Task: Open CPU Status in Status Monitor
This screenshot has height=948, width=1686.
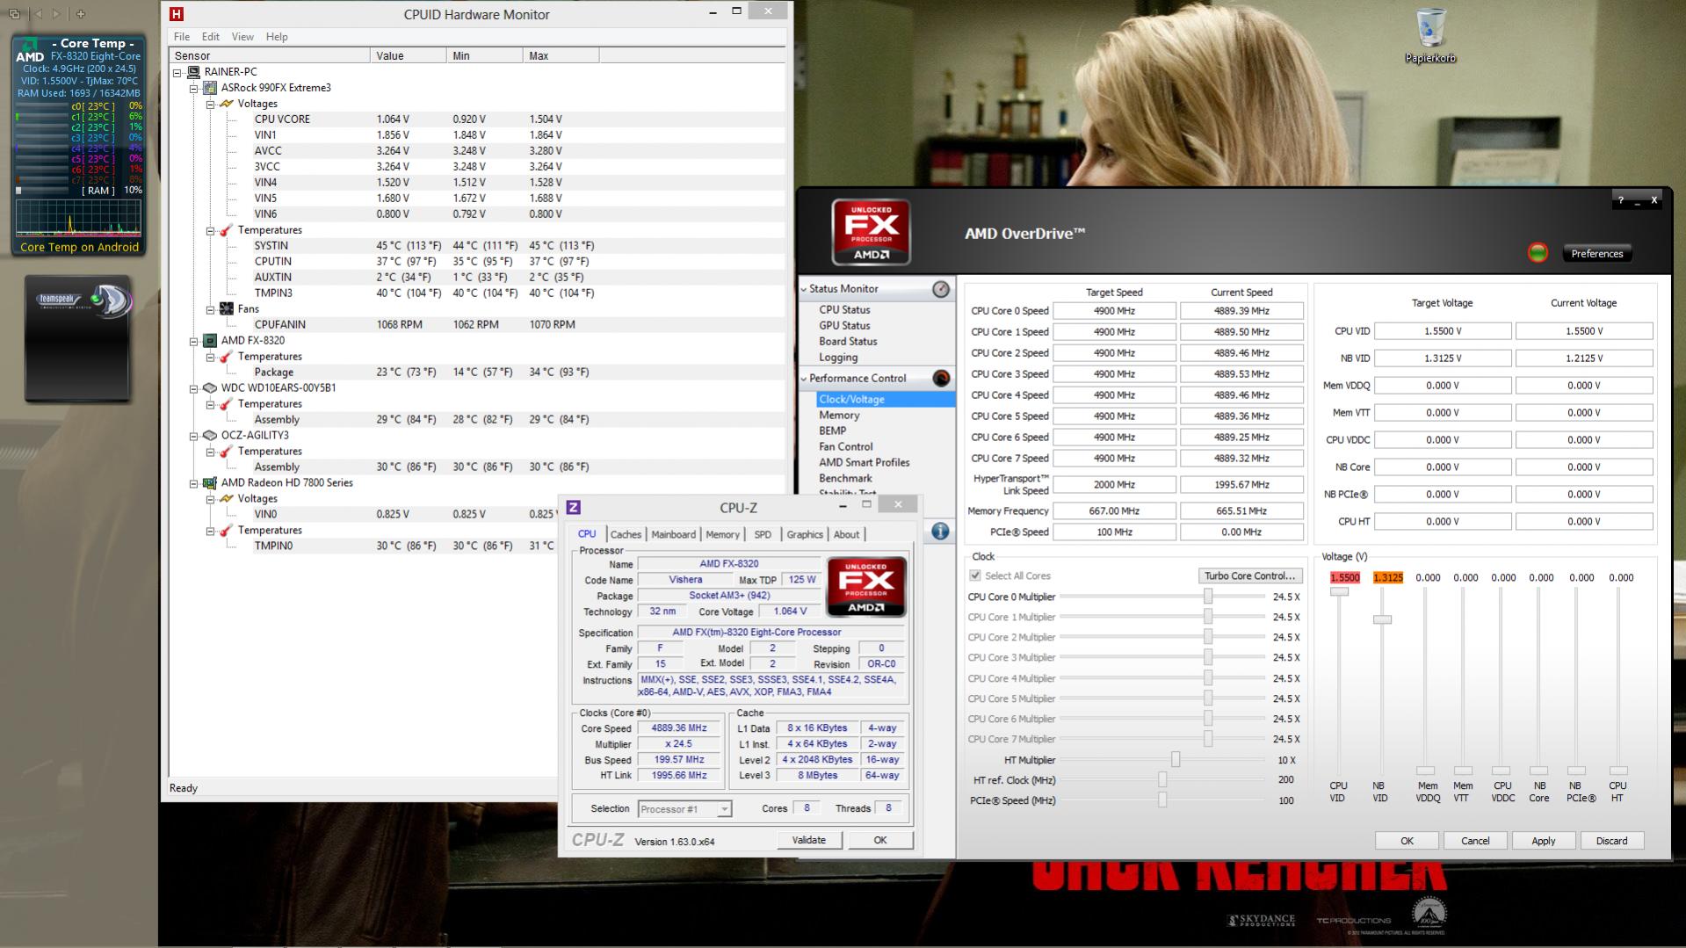Action: [x=844, y=310]
